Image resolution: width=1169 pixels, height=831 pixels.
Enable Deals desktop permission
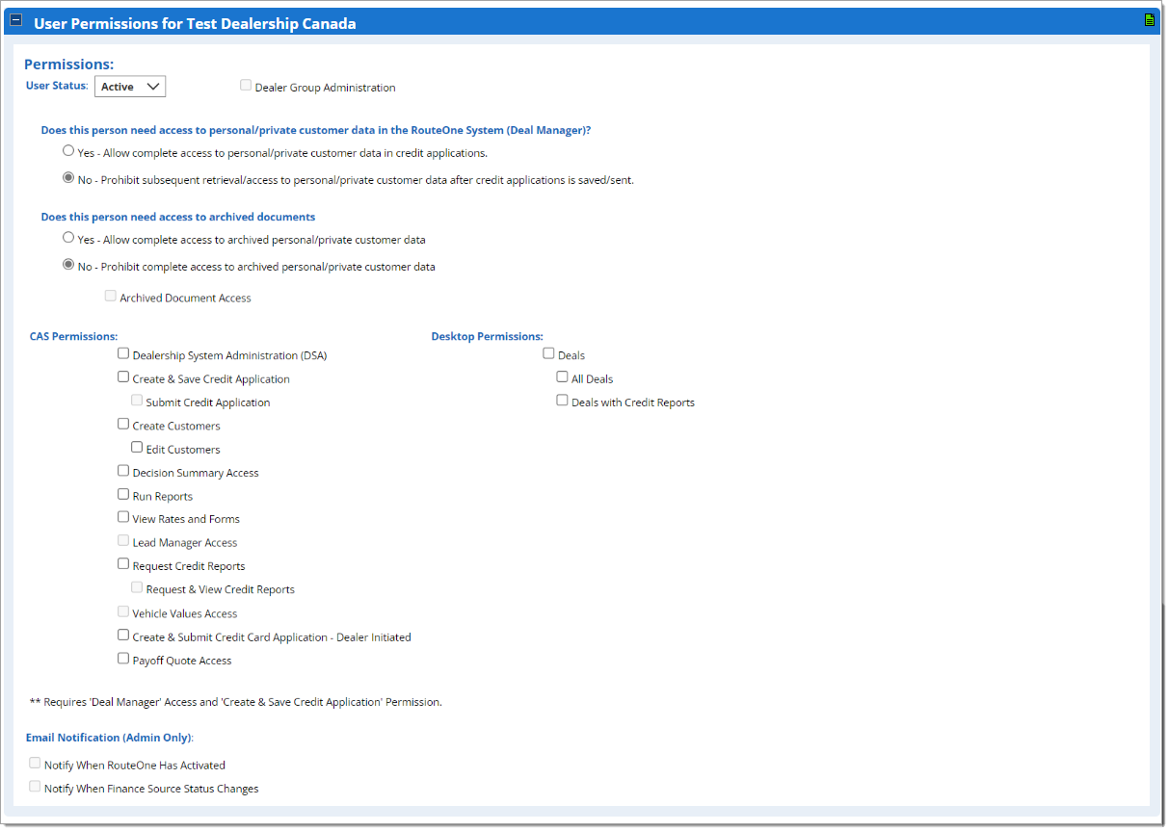(x=548, y=354)
